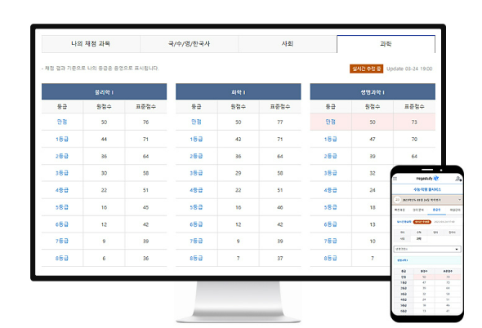Click 7등급 link in 생명과학 I table

(x=330, y=241)
